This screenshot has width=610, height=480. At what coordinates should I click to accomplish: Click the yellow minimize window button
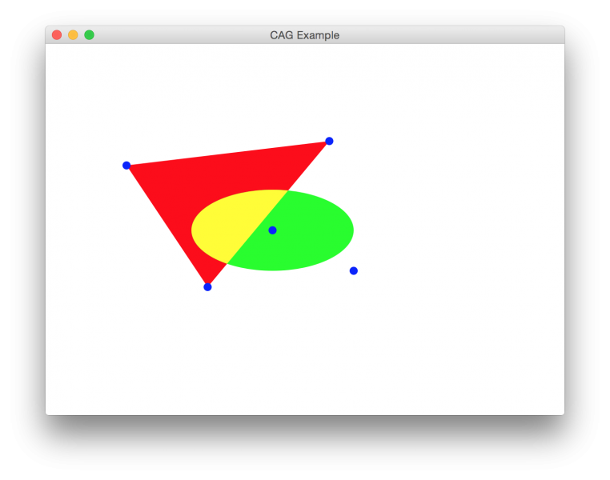click(73, 35)
